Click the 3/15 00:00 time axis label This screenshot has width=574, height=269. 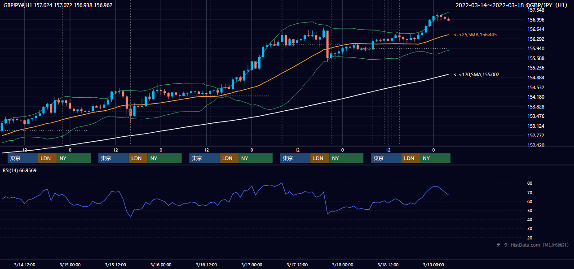[x=70, y=265]
